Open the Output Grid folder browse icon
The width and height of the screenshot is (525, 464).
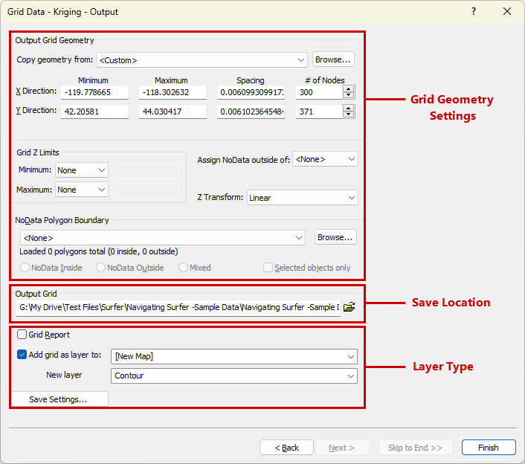[350, 306]
